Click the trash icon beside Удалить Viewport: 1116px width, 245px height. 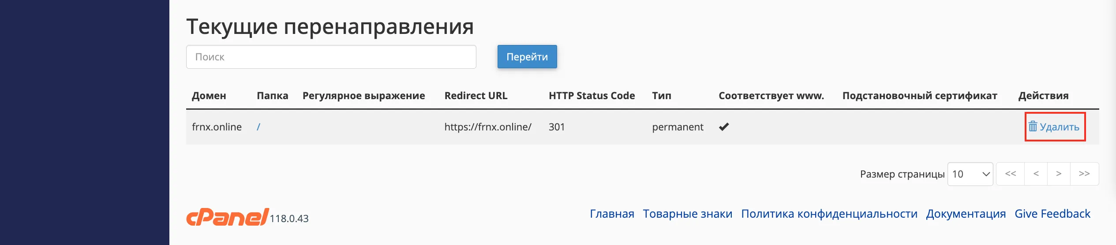pyautogui.click(x=1033, y=126)
